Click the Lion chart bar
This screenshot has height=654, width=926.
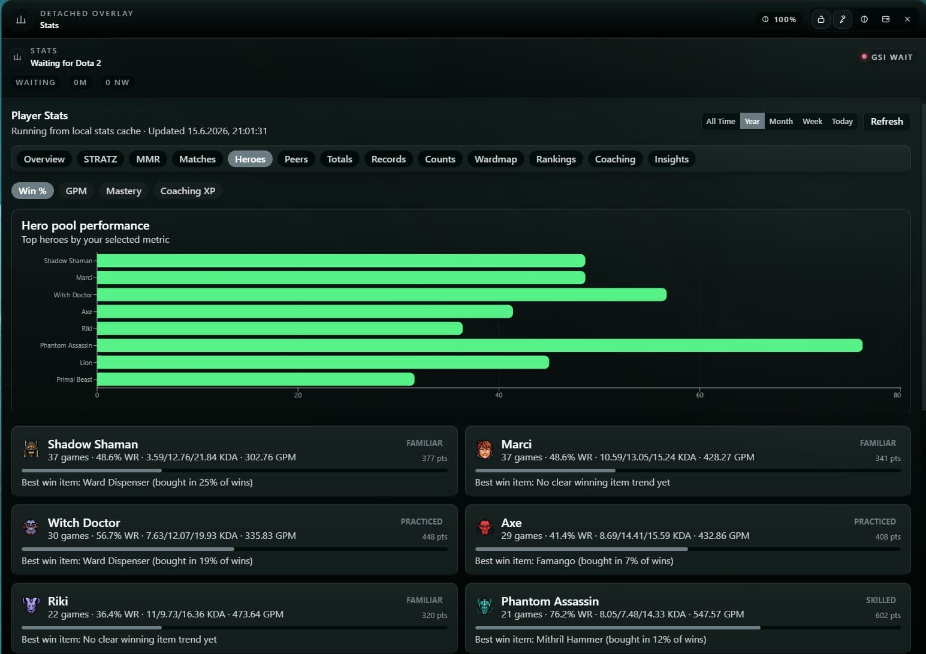click(x=323, y=362)
